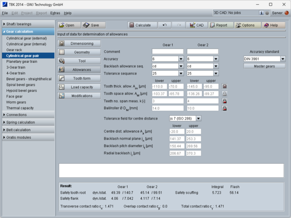Expand the Accuracy standard DIN 3961 dropdown

[x=283, y=59]
